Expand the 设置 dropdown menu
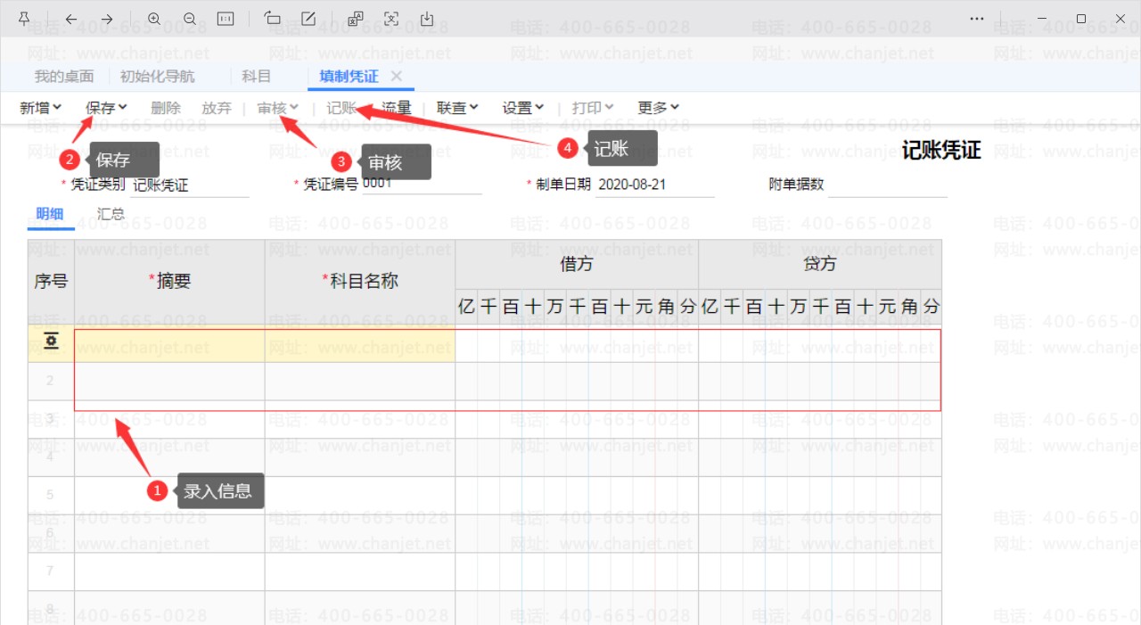 point(523,108)
